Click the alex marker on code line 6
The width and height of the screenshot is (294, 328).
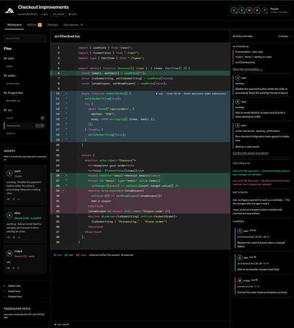coord(63,73)
